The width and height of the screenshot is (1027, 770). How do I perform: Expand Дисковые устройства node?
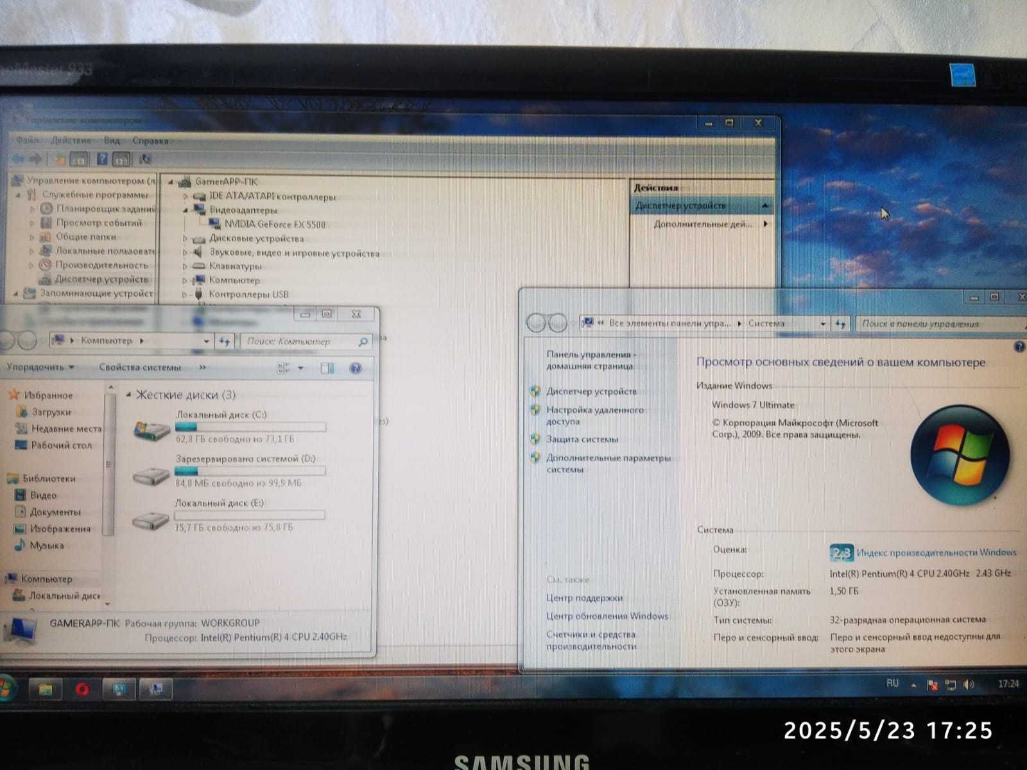(186, 238)
